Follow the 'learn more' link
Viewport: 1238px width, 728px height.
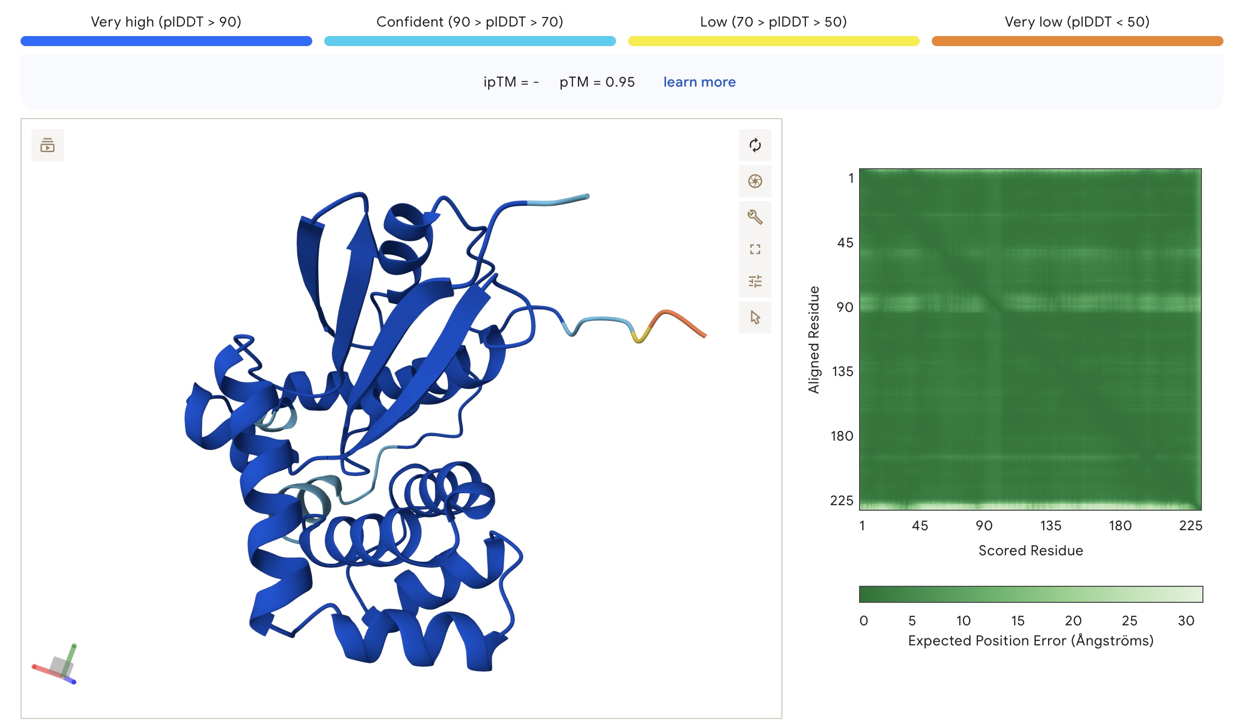coord(699,82)
